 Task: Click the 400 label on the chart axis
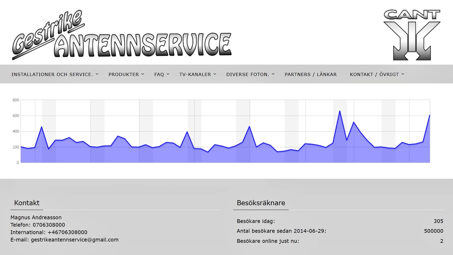(16, 131)
